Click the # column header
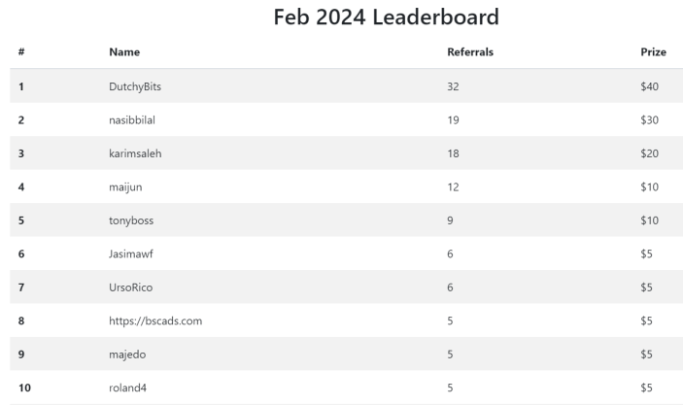 pos(21,51)
